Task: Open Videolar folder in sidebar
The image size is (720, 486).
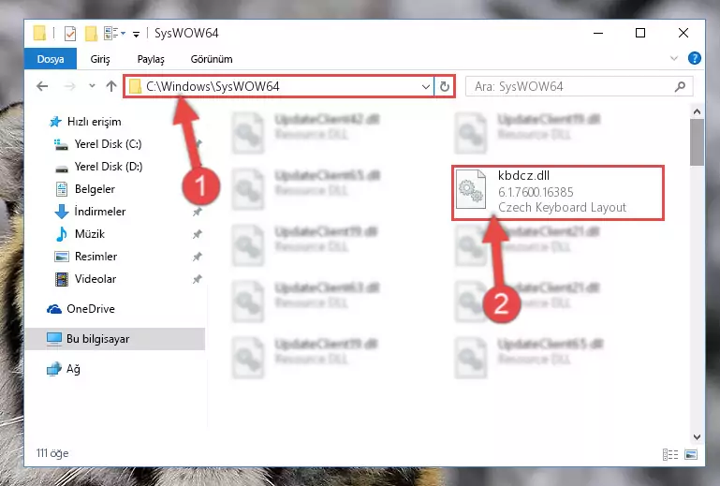Action: 85,279
